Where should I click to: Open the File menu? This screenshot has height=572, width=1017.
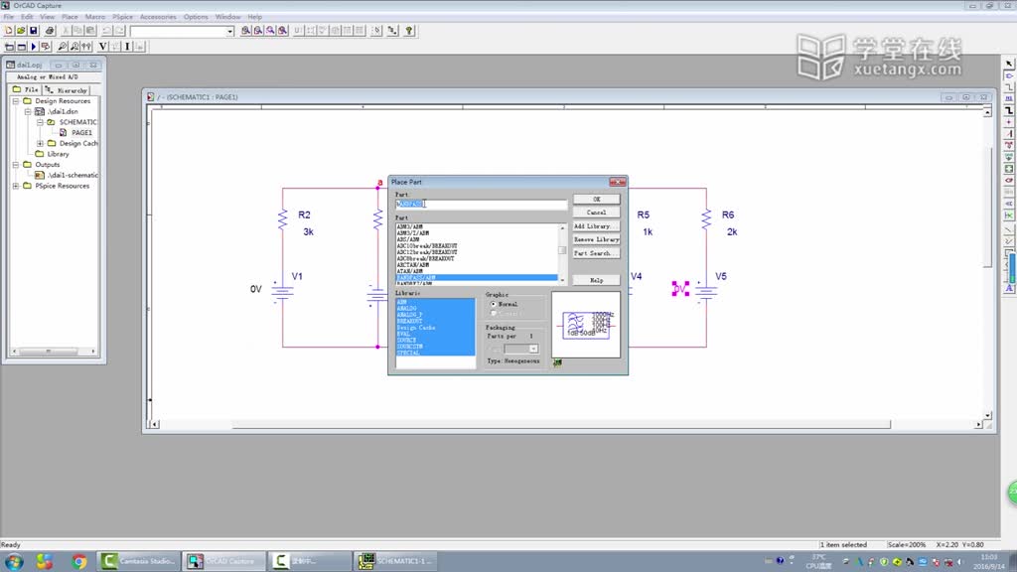(x=8, y=17)
